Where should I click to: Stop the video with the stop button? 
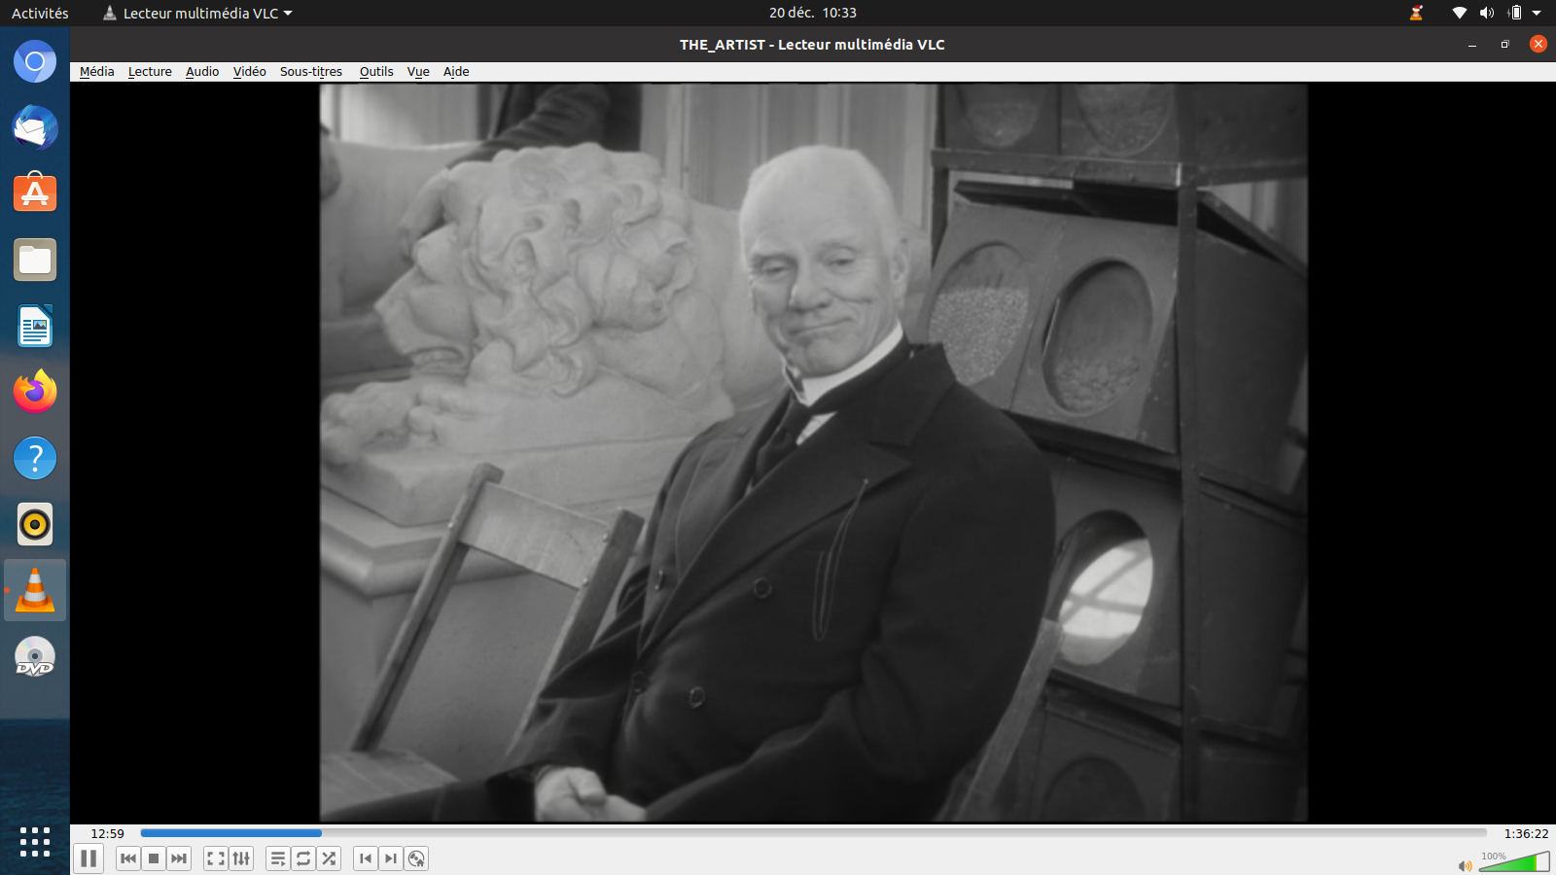(154, 858)
